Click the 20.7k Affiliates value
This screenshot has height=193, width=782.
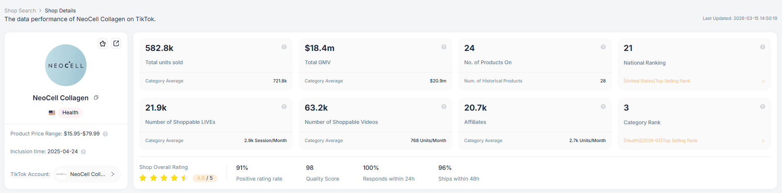tap(476, 108)
